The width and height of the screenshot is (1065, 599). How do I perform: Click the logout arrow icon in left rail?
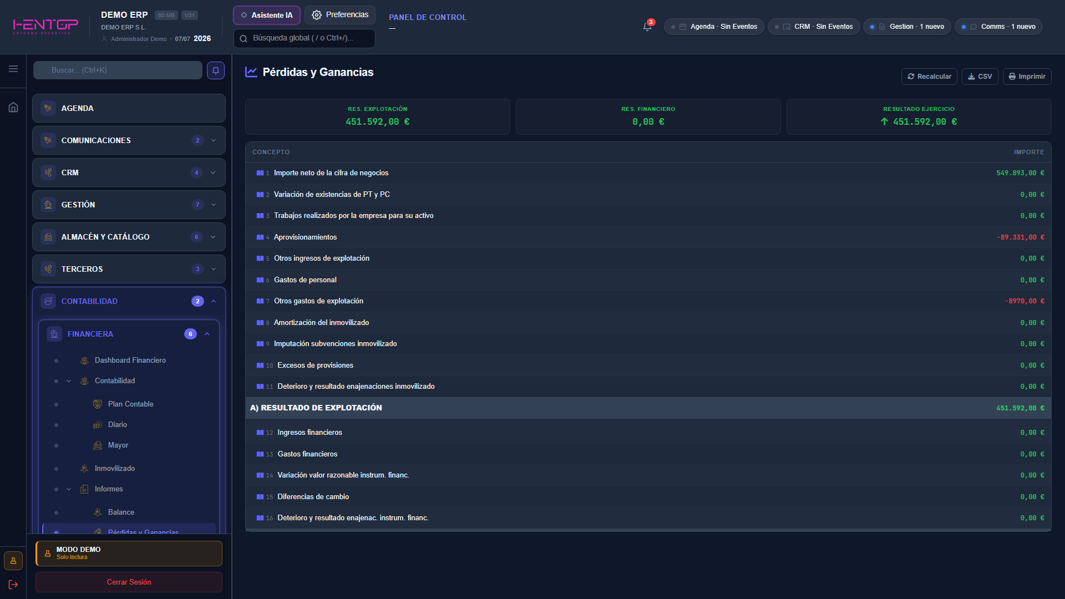(x=13, y=585)
